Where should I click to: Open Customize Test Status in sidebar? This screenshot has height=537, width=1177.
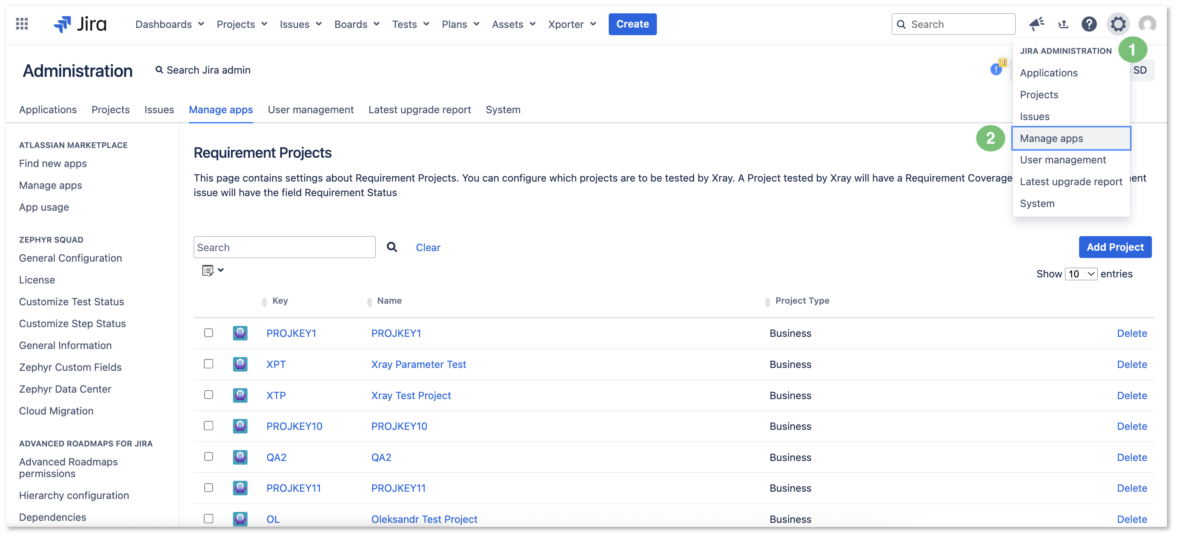point(71,302)
